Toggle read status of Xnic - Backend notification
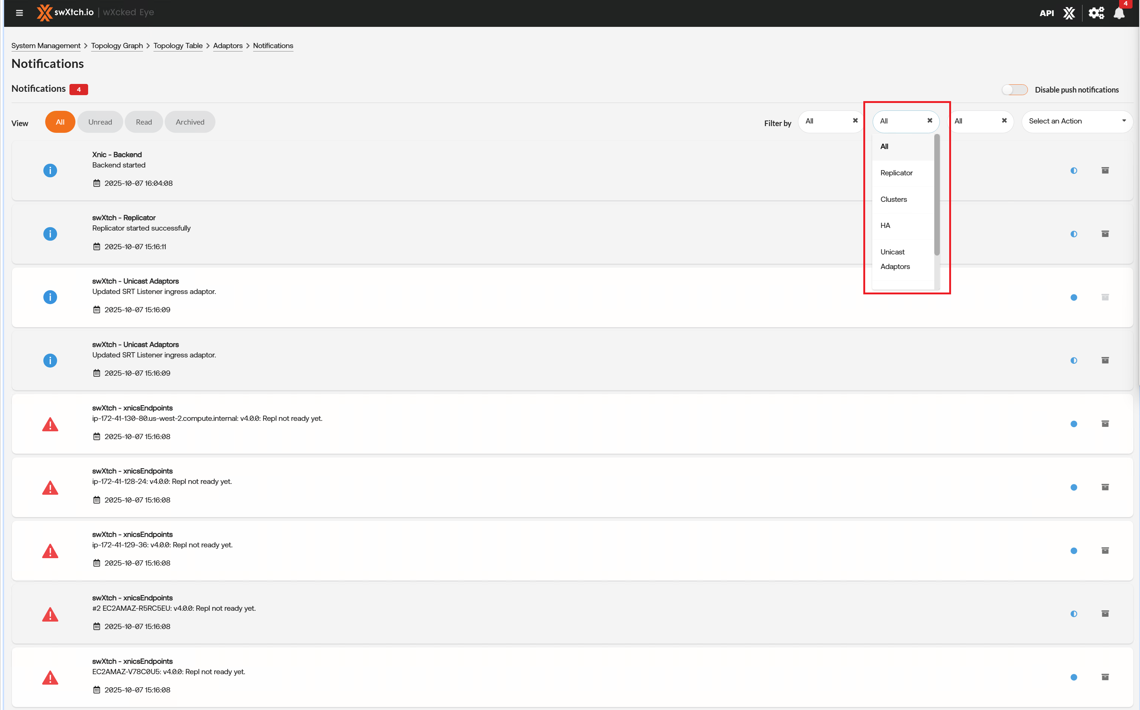Image resolution: width=1140 pixels, height=710 pixels. (x=1073, y=171)
